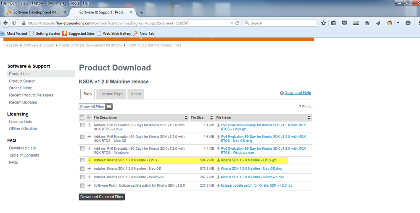420x213 pixels.
Task: Click the chat smiley icon in toolbar
Action: pos(408,23)
